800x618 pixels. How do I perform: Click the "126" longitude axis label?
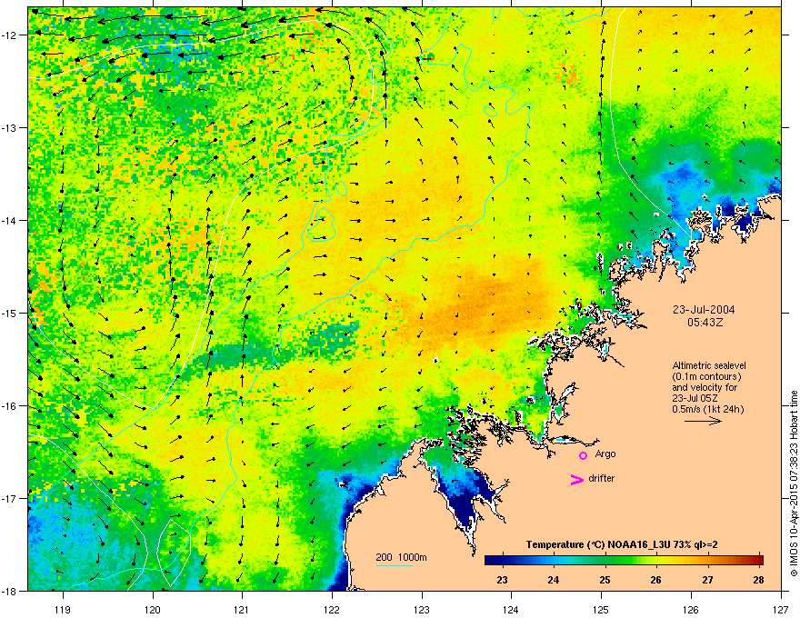tap(691, 609)
